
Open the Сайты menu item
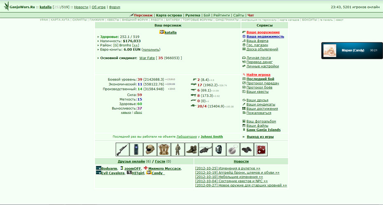coord(238,15)
